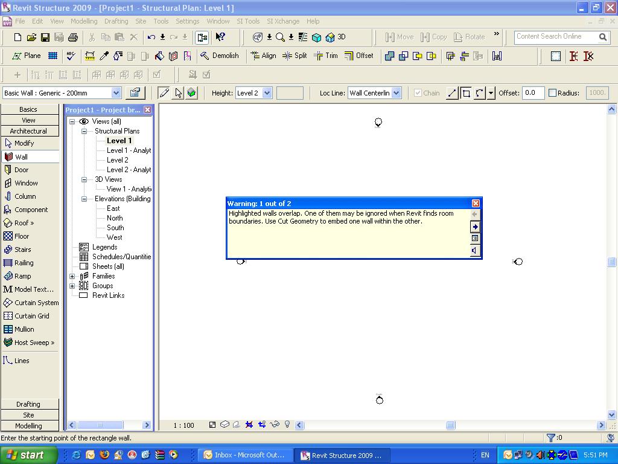Viewport: 618px width, 464px height.
Task: Select the Align tool
Action: [x=263, y=56]
